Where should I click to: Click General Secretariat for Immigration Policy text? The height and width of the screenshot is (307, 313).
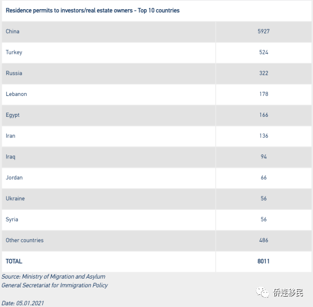point(55,285)
